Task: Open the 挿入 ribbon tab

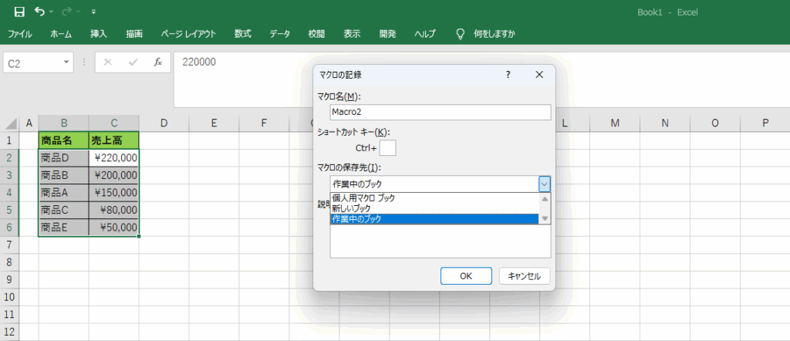Action: point(99,34)
